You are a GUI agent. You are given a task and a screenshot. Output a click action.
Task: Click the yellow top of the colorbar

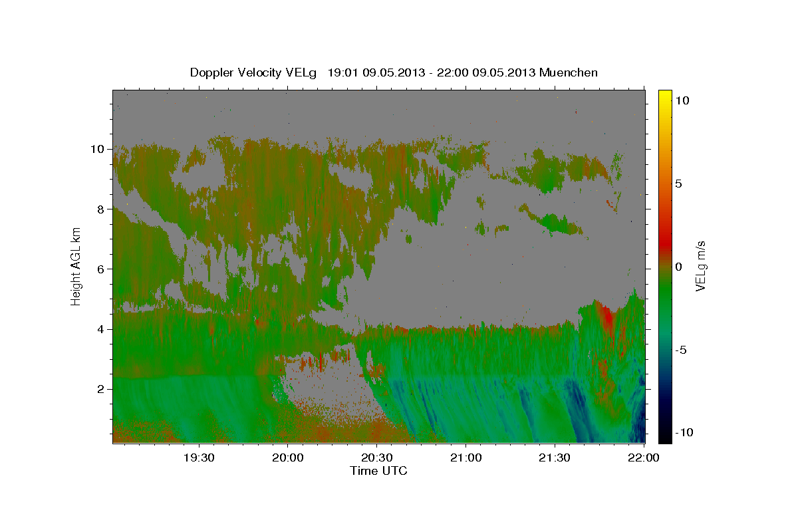tap(664, 96)
